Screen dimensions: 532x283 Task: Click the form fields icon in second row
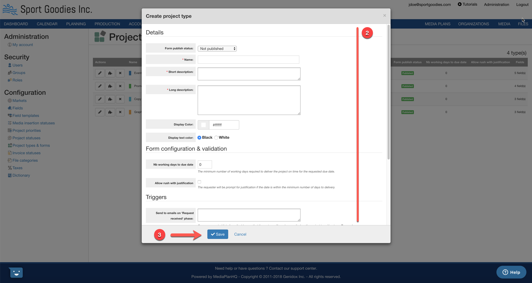[110, 86]
